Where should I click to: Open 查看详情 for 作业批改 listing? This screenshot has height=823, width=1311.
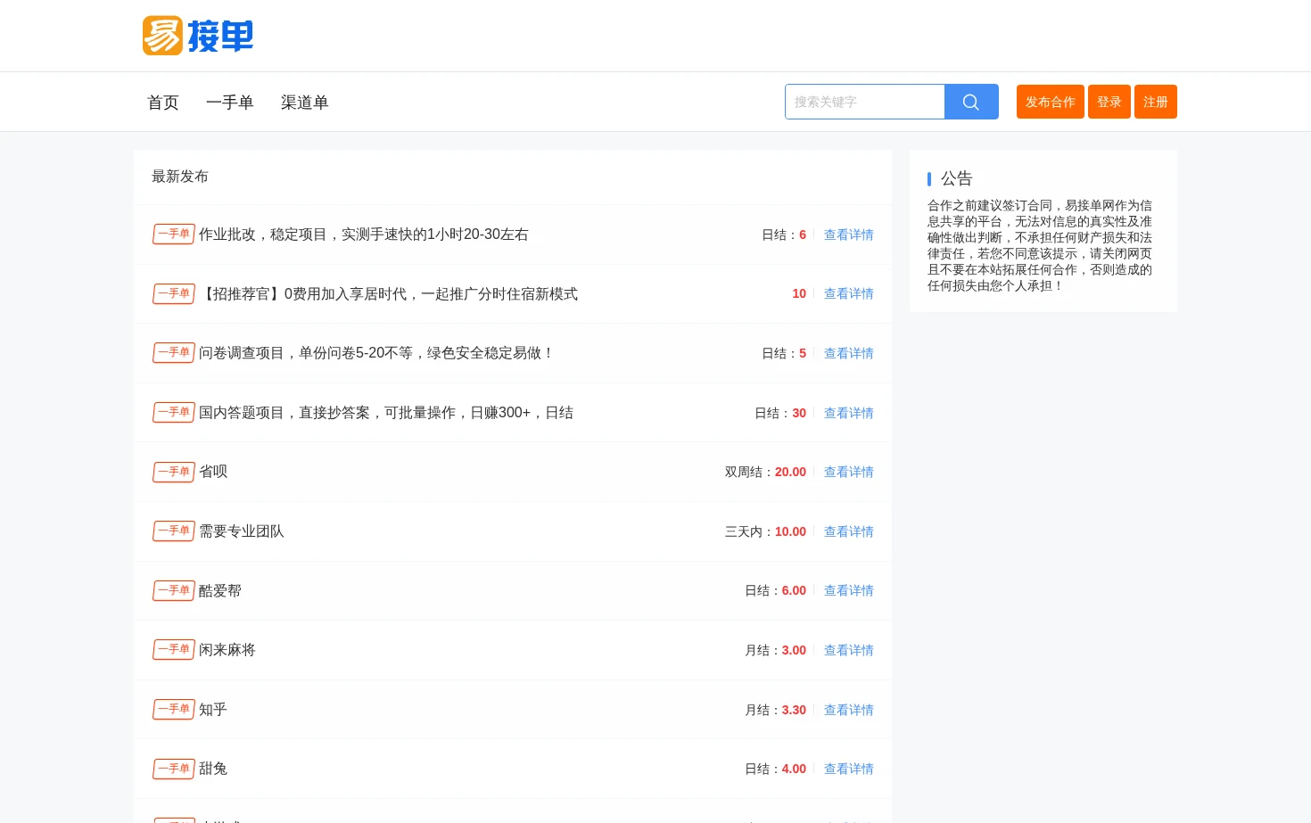[849, 235]
